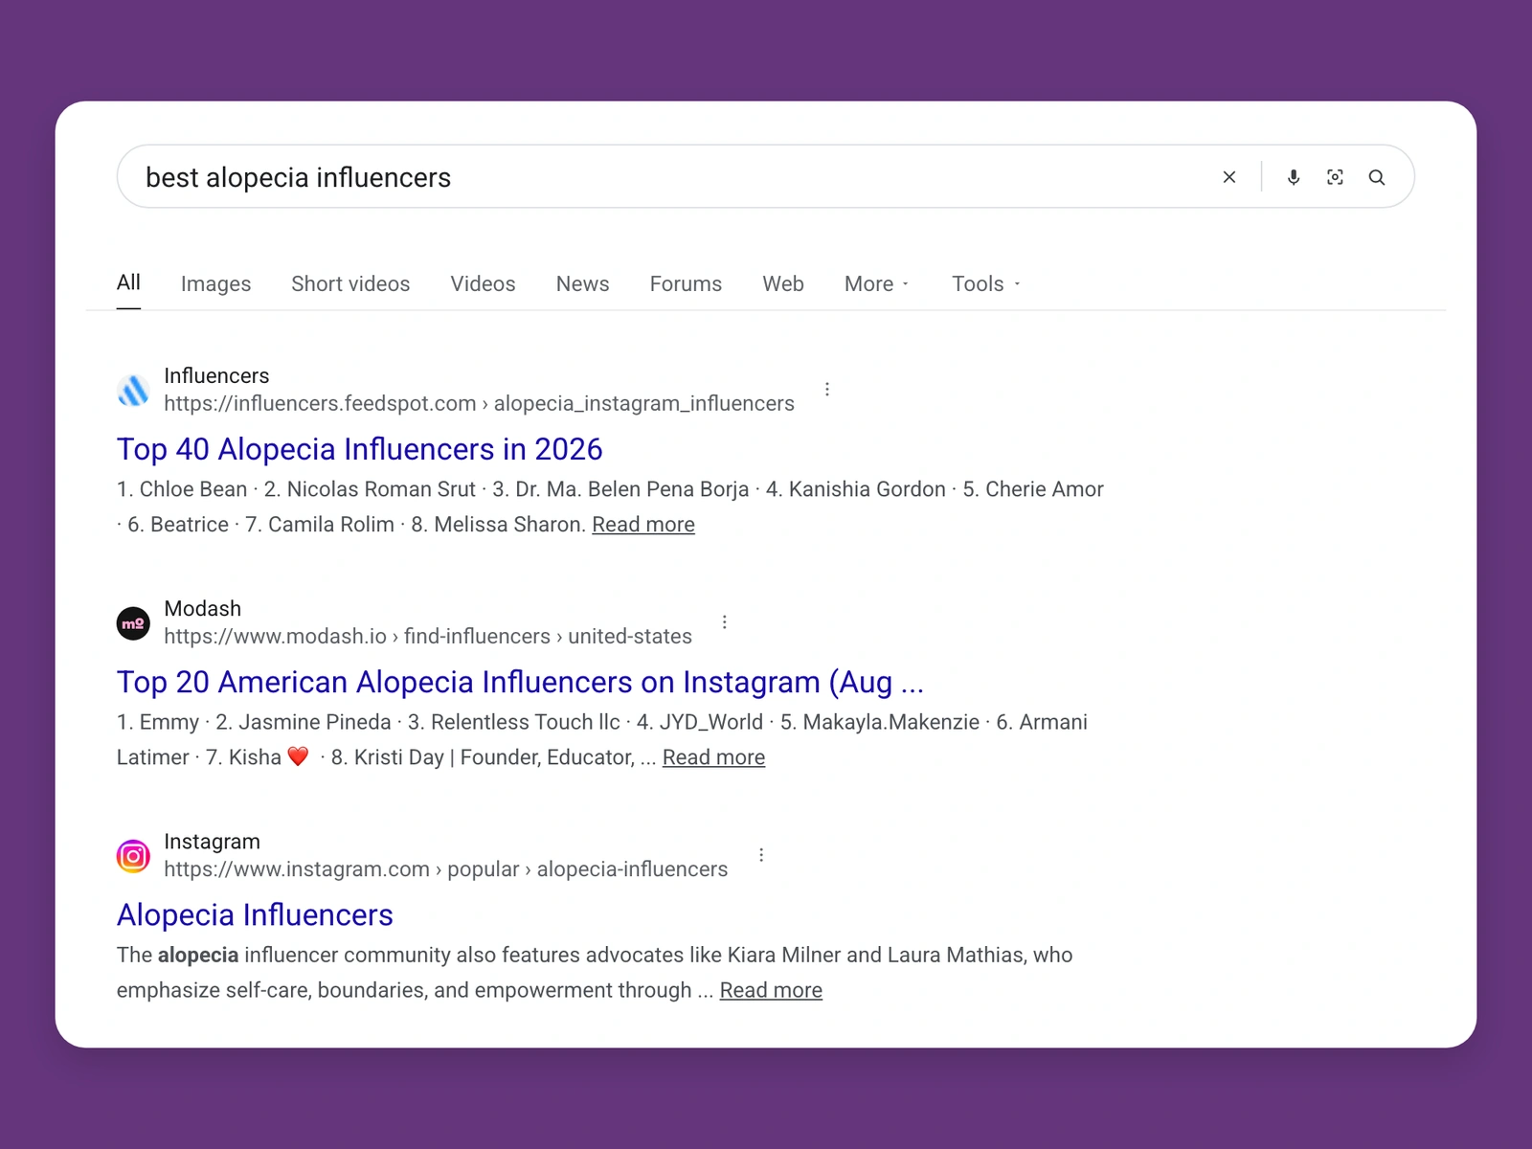Screen dimensions: 1532x1149
Task: Switch to the News tab
Action: coord(582,283)
